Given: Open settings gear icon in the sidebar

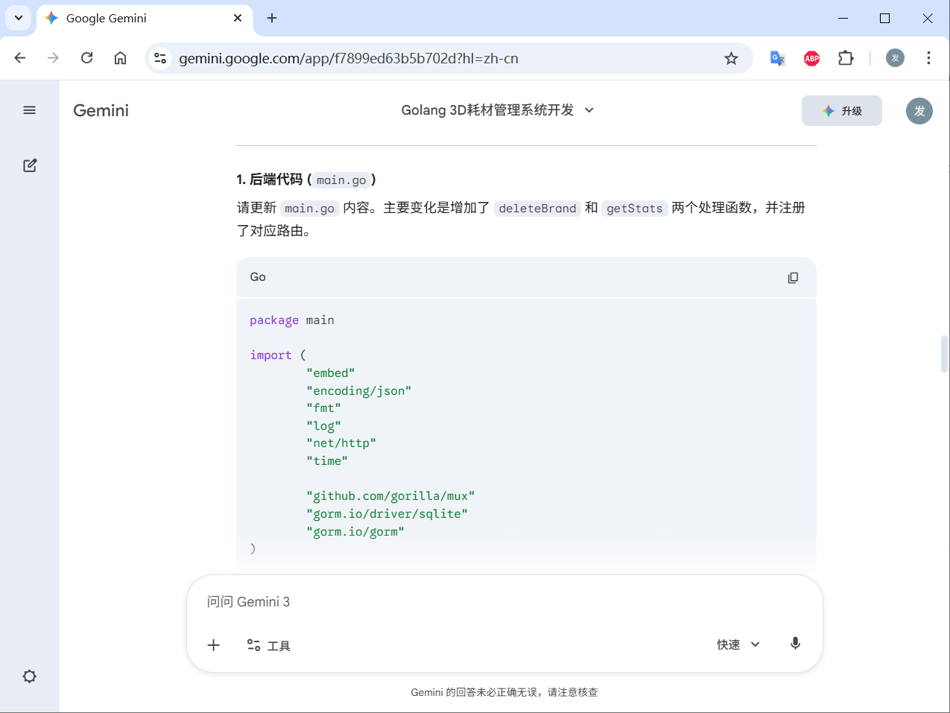Looking at the screenshot, I should [x=30, y=676].
